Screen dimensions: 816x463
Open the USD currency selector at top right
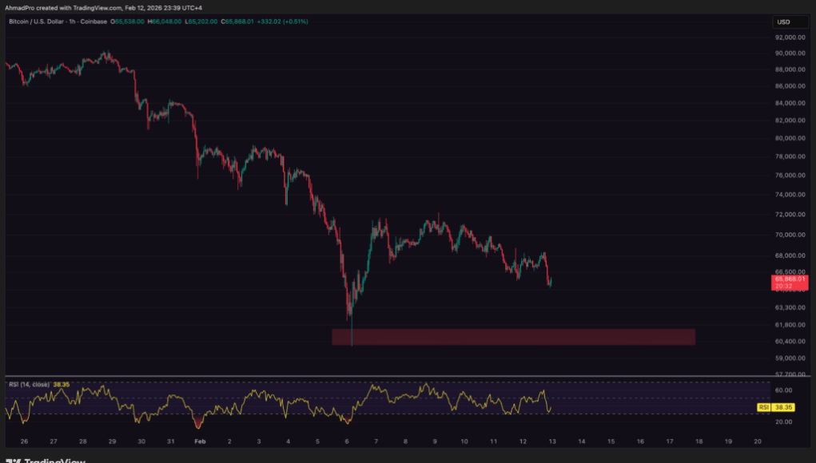pos(790,22)
